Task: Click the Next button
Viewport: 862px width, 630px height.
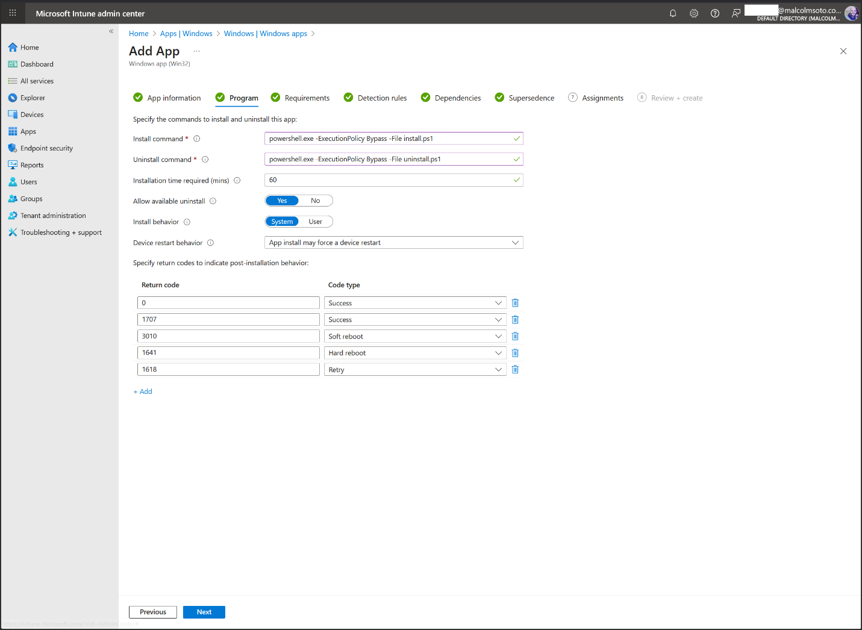Action: [x=204, y=612]
